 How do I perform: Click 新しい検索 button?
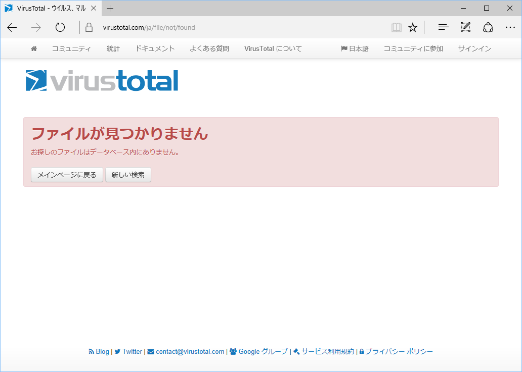(x=128, y=175)
